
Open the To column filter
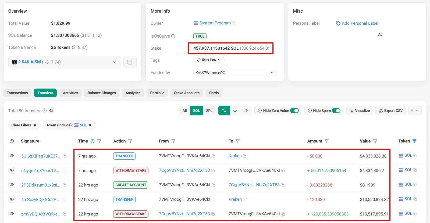pos(238,141)
